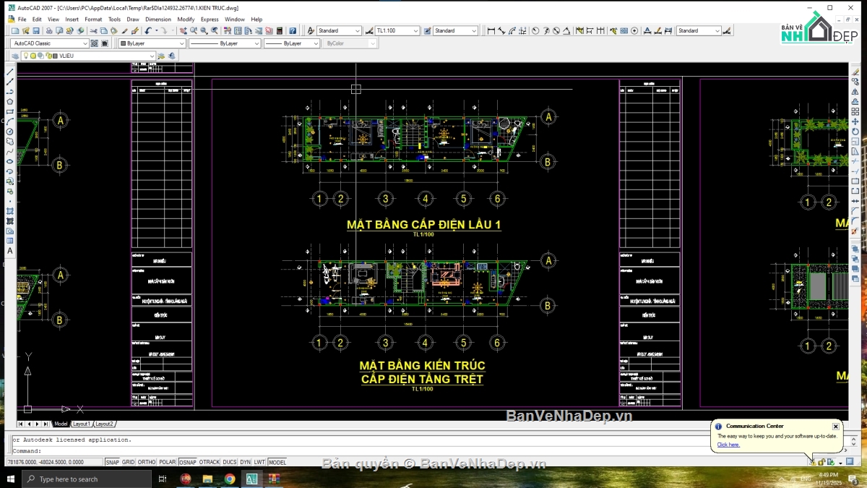The image size is (867, 488).
Task: Toggle SNAP mode in status bar
Action: 112,462
